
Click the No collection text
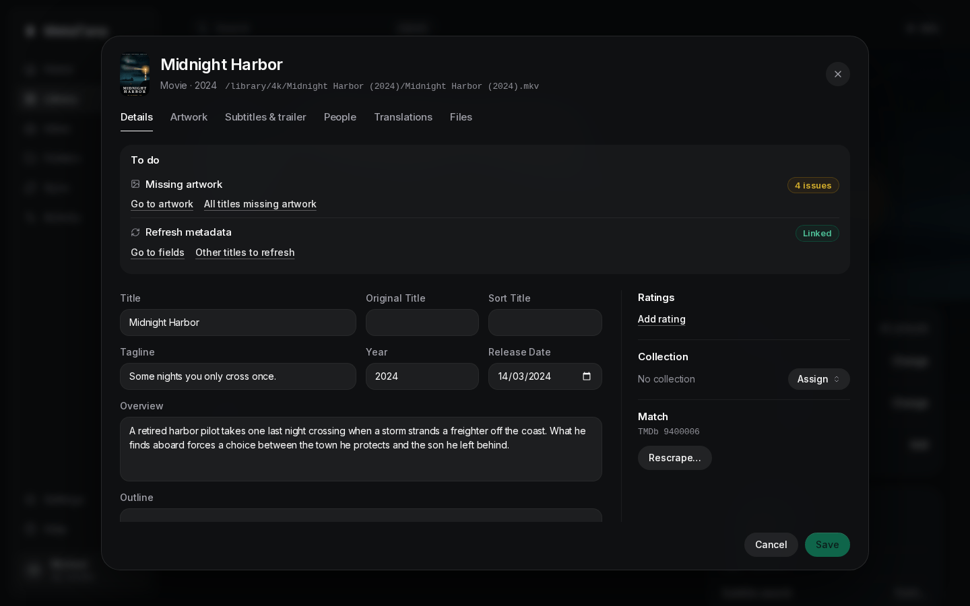pyautogui.click(x=666, y=379)
